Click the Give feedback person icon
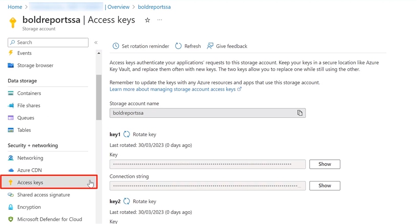 point(210,46)
